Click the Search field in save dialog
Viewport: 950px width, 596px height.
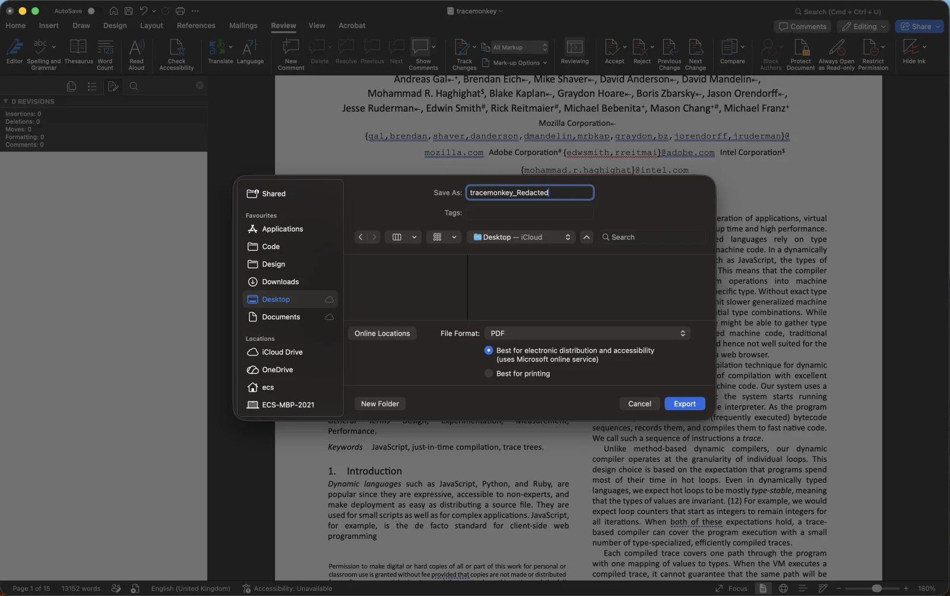click(x=652, y=237)
